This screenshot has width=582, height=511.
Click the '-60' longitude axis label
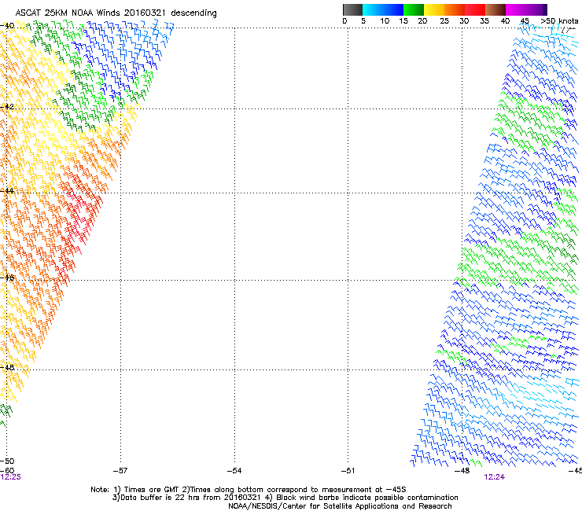(x=7, y=471)
